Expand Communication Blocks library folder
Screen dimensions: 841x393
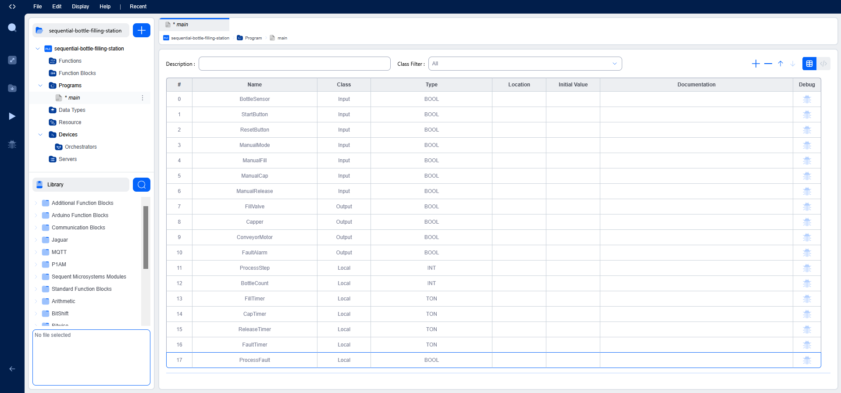(36, 228)
